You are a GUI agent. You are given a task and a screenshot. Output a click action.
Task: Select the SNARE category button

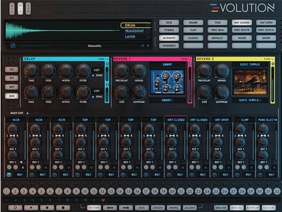point(193,23)
